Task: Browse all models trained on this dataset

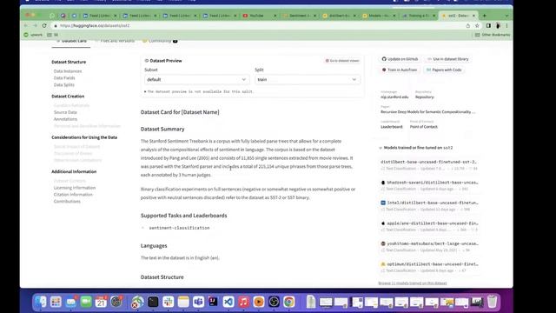Action: pos(413,283)
